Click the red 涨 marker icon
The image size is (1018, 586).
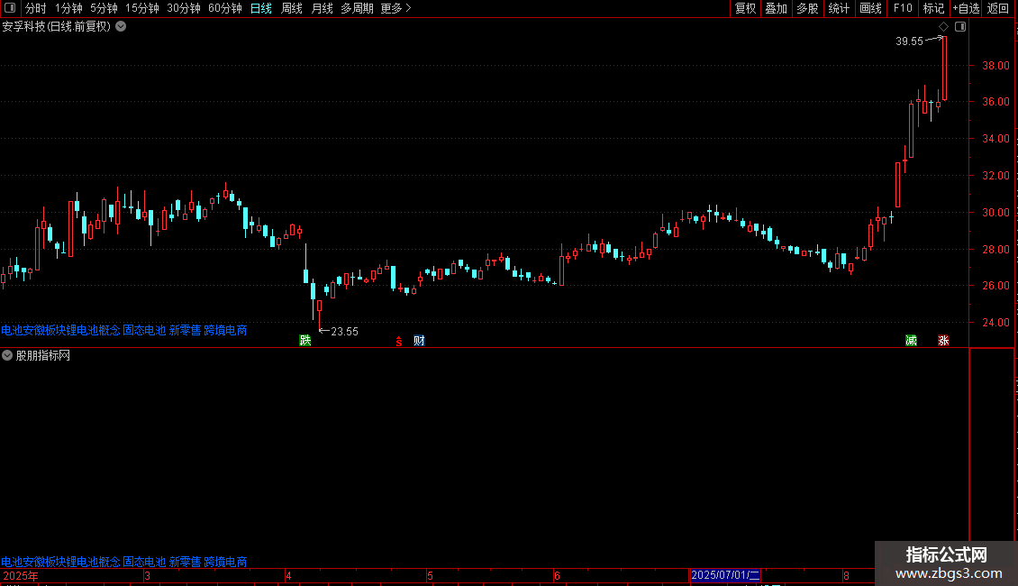943,341
